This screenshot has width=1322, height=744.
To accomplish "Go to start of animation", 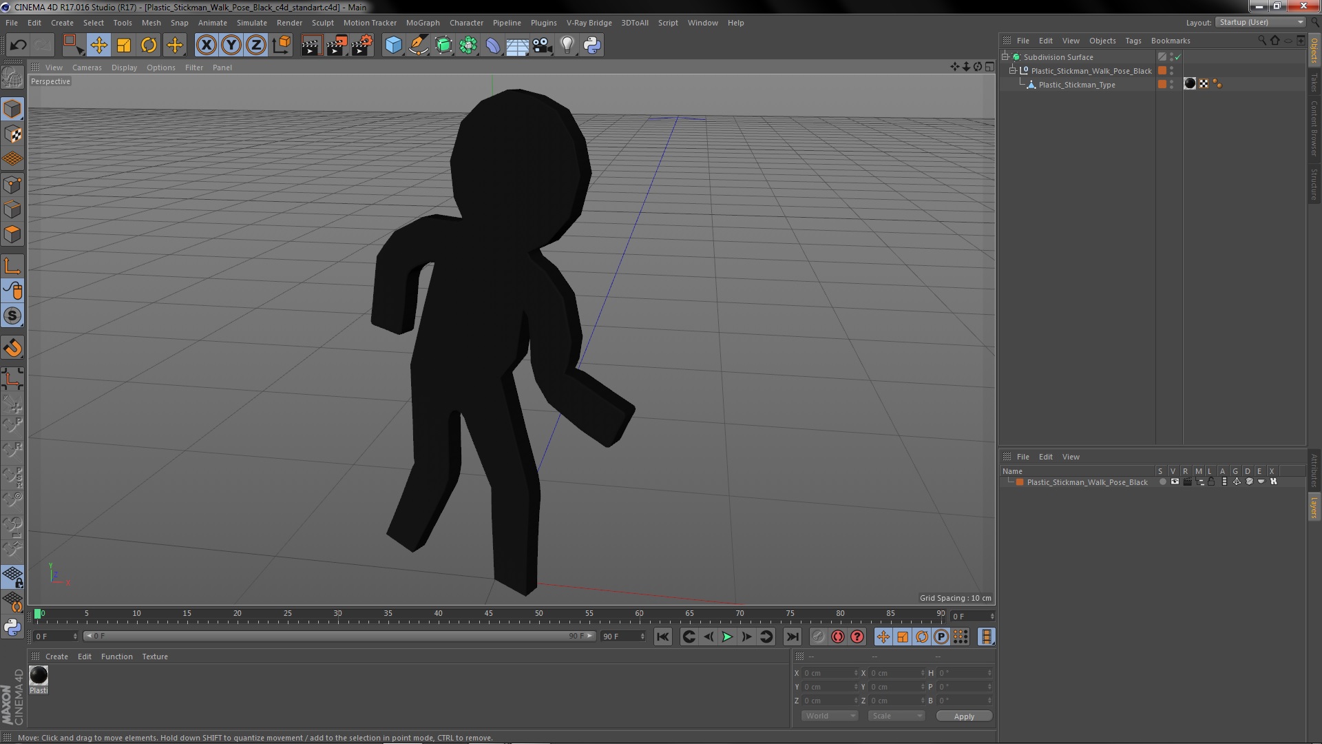I will pos(662,637).
